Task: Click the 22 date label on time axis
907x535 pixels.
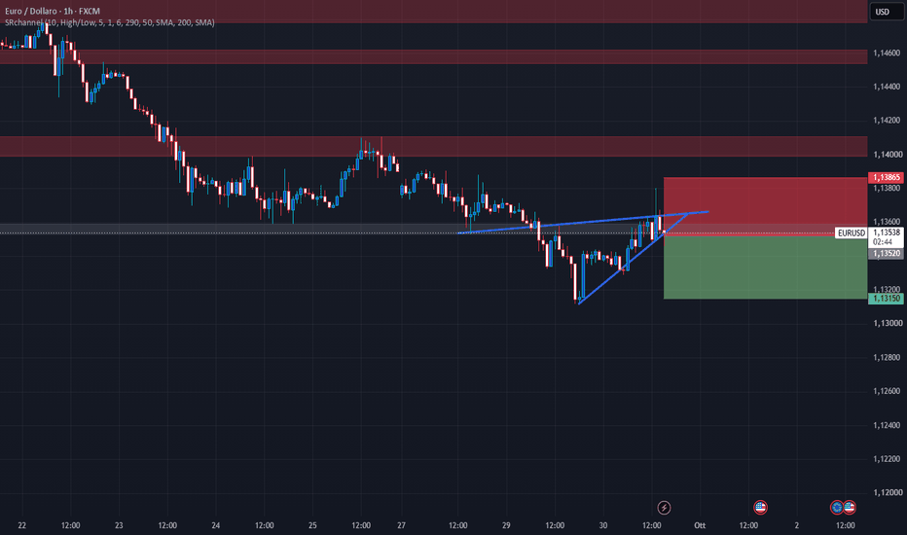Action: click(22, 525)
